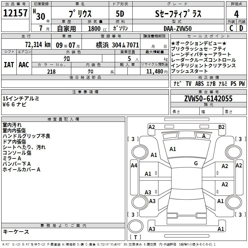The image size is (248, 248).
Task: Click the shift type IAT
Action: click(9, 65)
